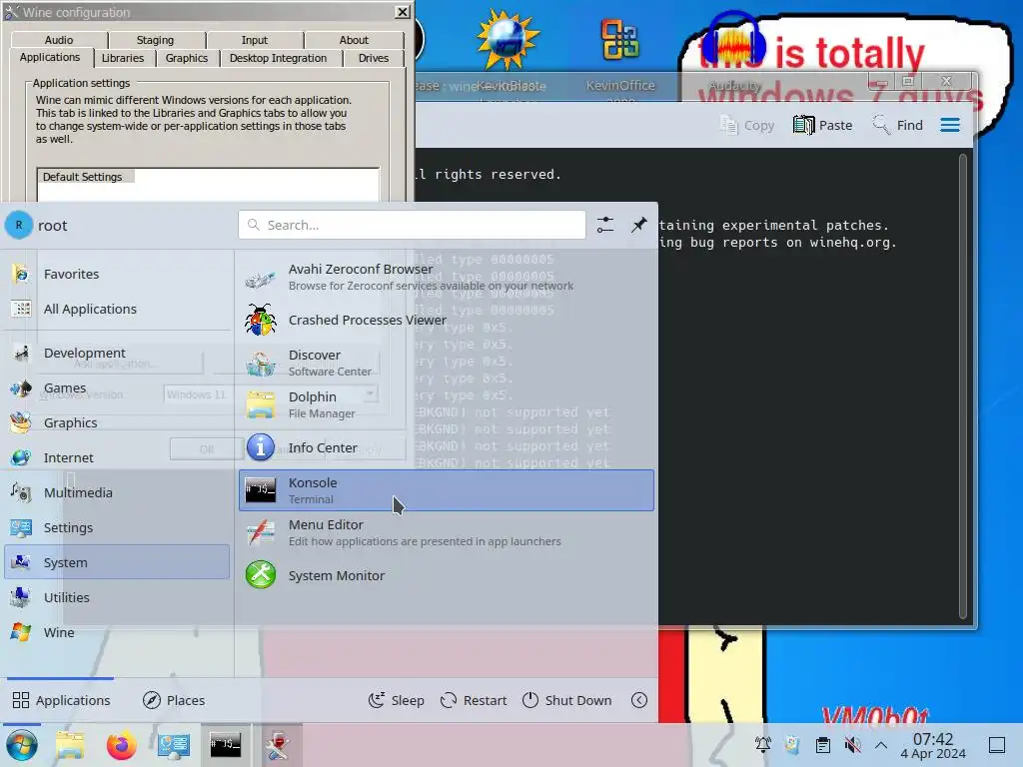Open the Audio tab in Wine configuration

(x=59, y=40)
